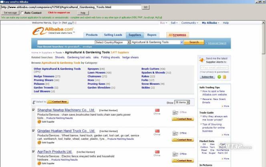Click the scrollbar up arrow
266x167 pixels.
[x=264, y=22]
